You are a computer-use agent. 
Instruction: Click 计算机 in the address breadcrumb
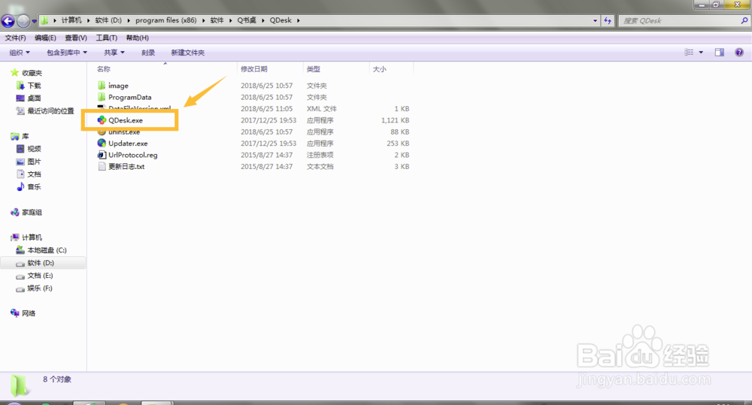[x=71, y=20]
